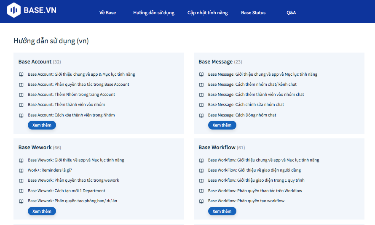Click book icon beside Phân quyền tạo phòng ban/ dự án
Image resolution: width=375 pixels, height=225 pixels.
click(21, 201)
